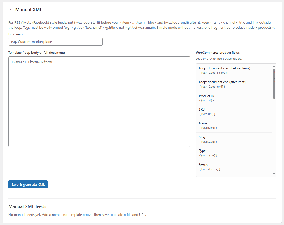Viewport: 284px width, 225px height.
Task: Focus the Feed name input field
Action: 55,42
